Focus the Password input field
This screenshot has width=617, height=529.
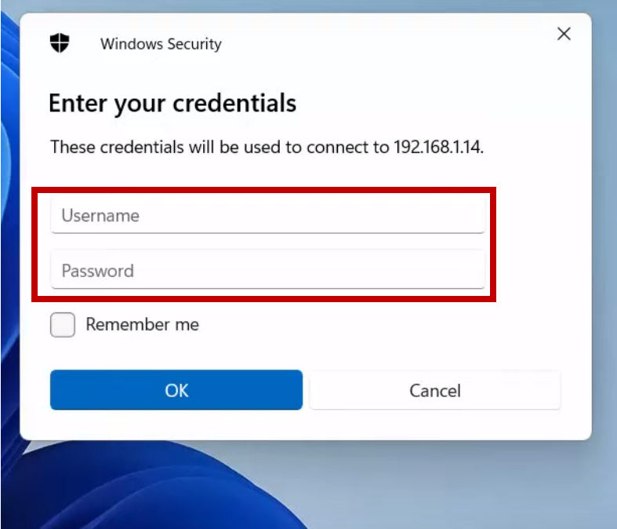tap(267, 271)
